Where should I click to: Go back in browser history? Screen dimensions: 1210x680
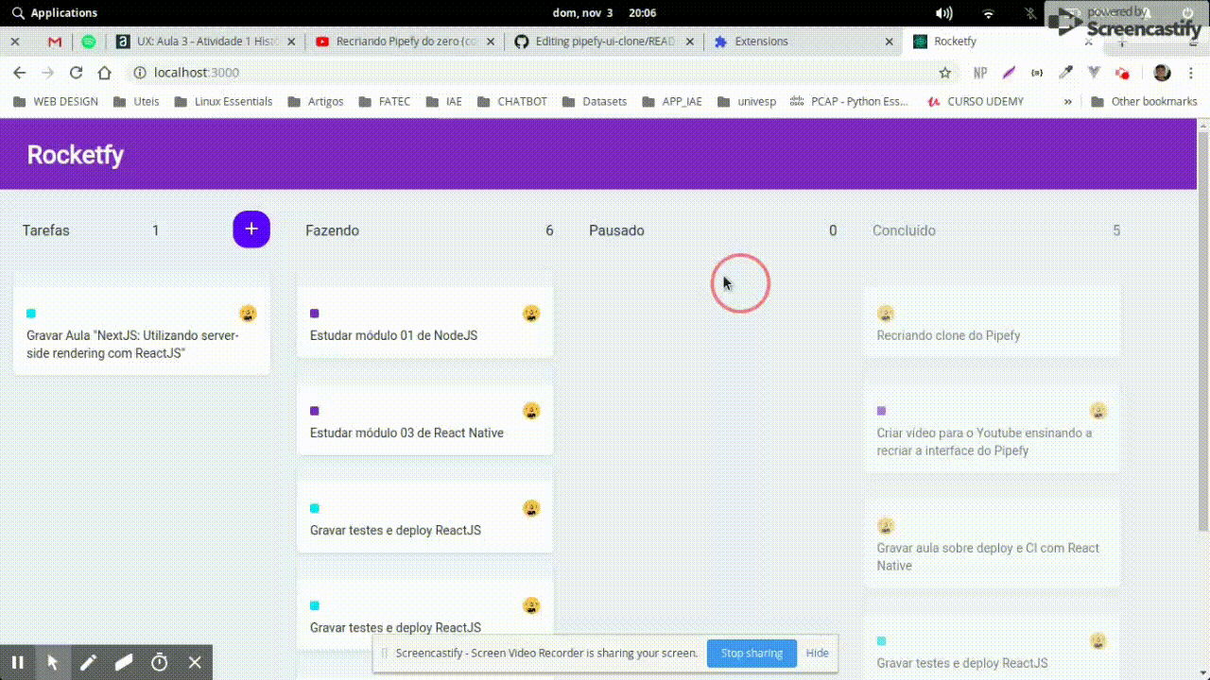[x=19, y=73]
